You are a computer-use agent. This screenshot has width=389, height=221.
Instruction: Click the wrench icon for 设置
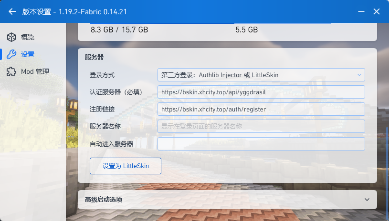point(11,54)
